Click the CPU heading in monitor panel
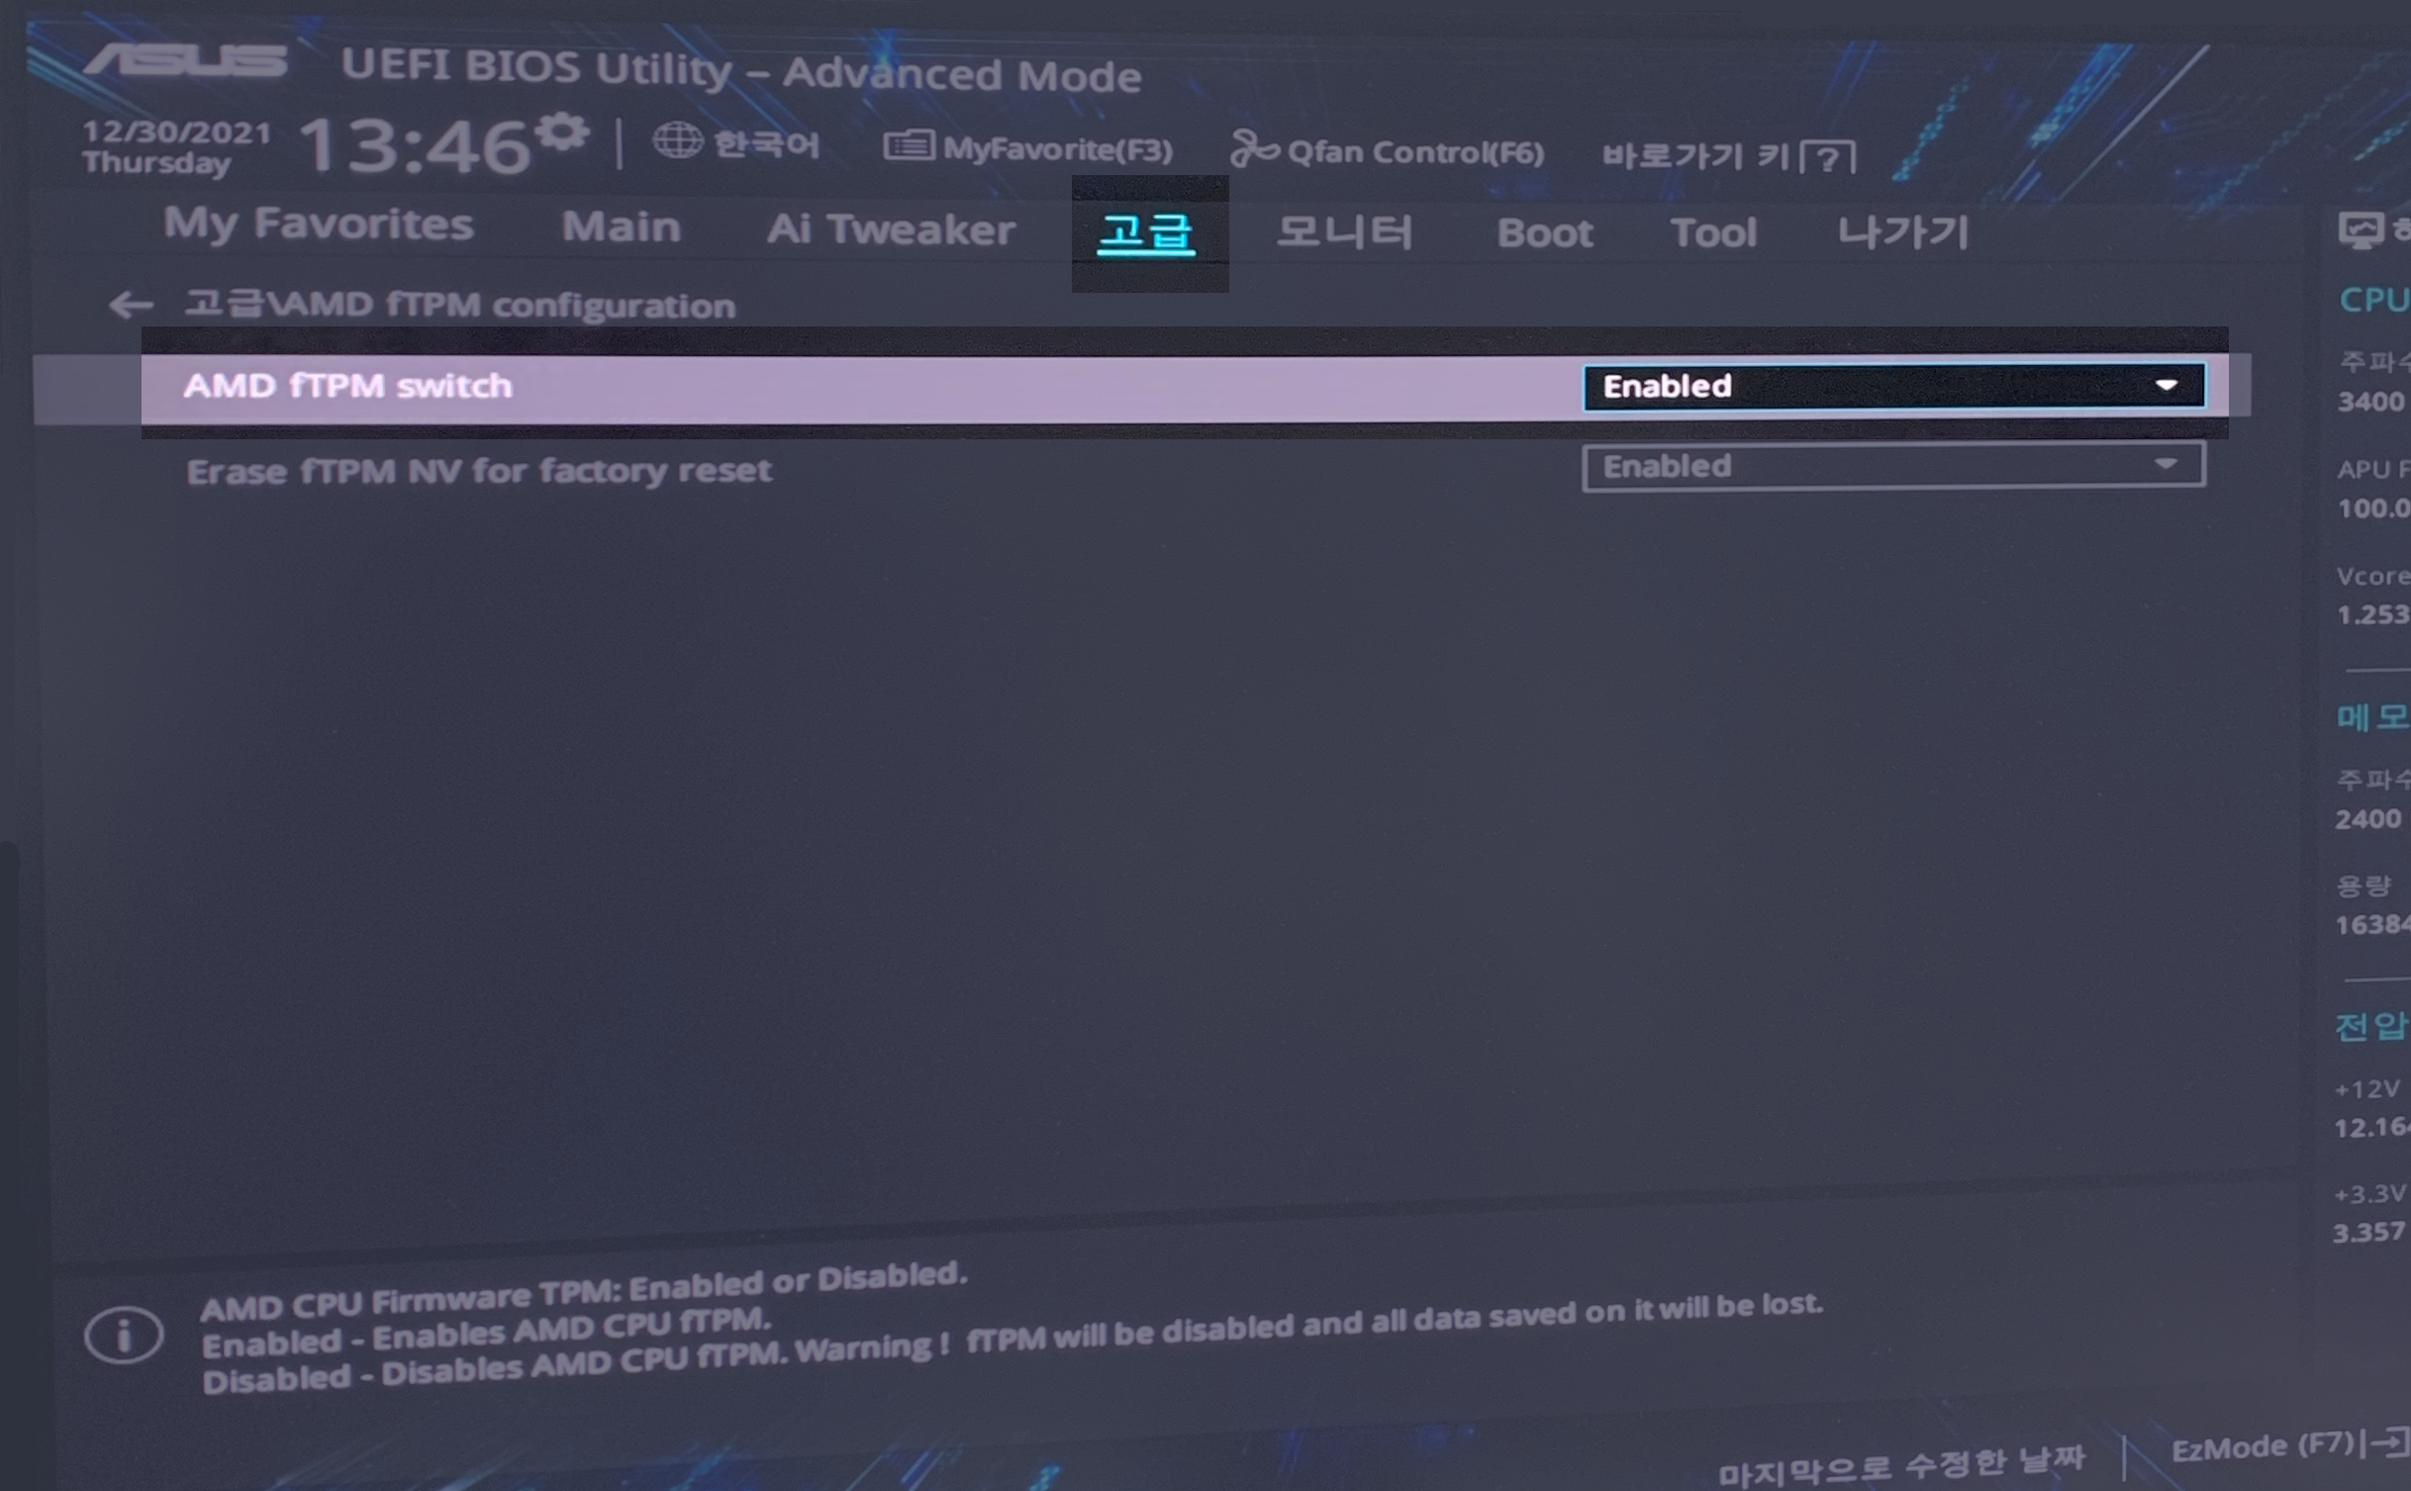This screenshot has width=2411, height=1491. click(2374, 299)
